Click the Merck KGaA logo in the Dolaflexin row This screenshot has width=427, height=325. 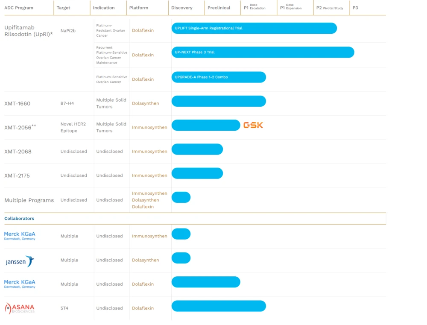click(20, 284)
